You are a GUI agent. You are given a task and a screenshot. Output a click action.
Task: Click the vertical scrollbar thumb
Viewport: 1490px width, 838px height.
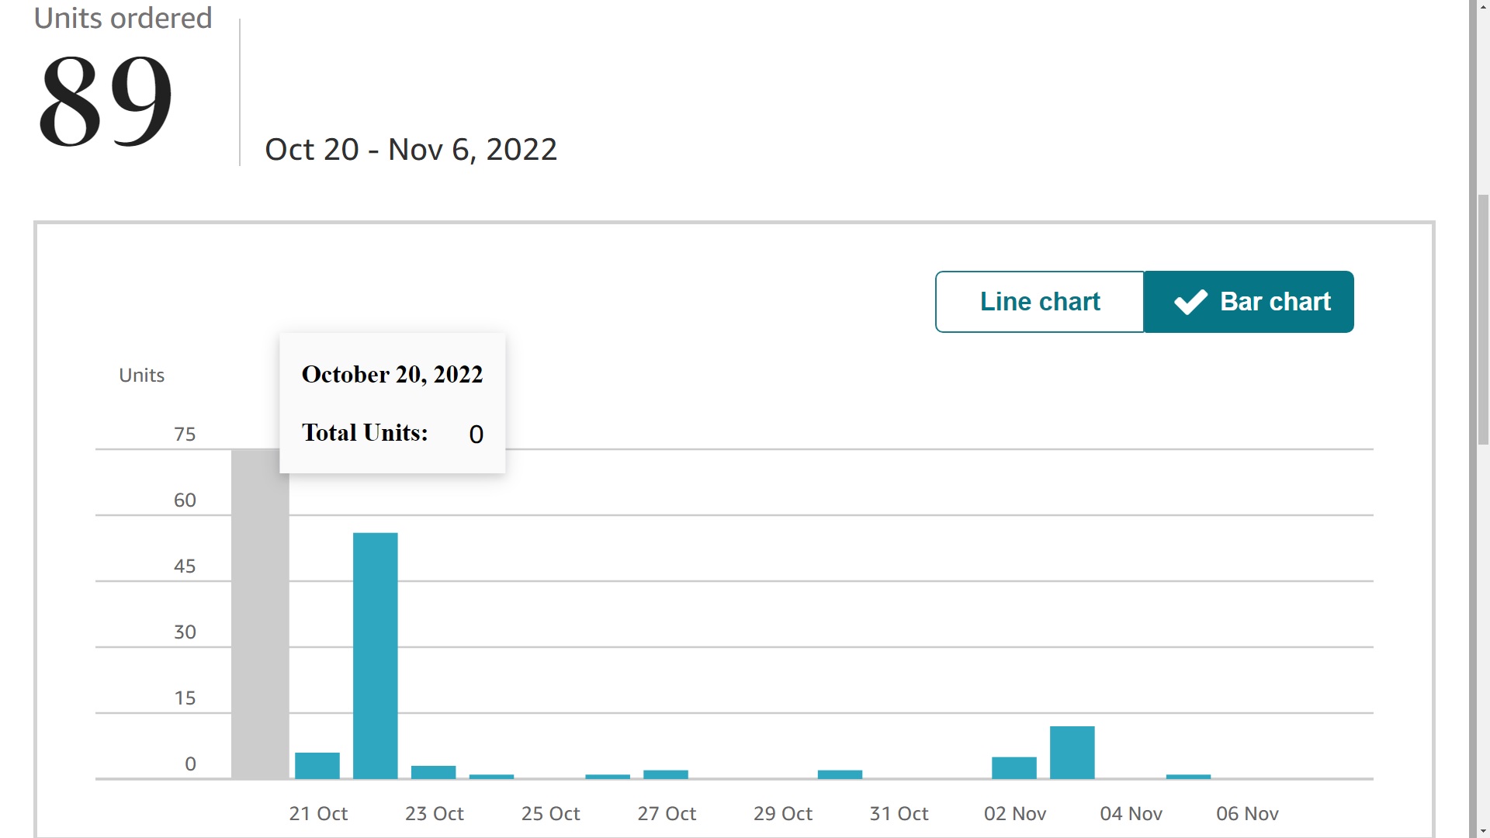pyautogui.click(x=1484, y=319)
